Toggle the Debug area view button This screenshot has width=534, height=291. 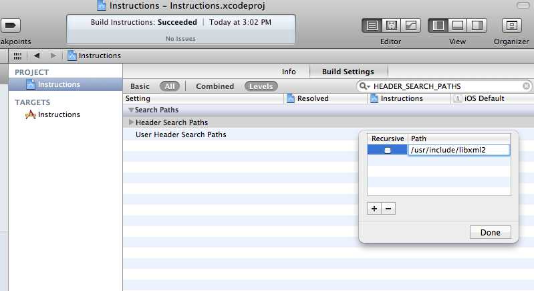457,25
